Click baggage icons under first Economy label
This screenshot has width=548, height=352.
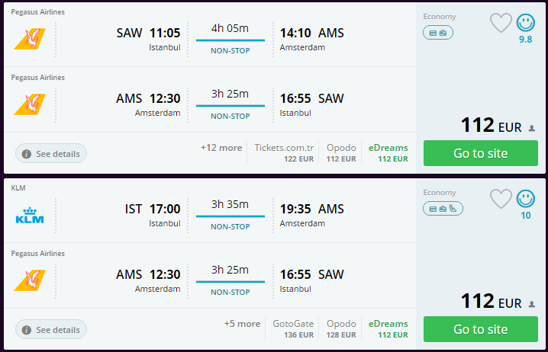(438, 33)
